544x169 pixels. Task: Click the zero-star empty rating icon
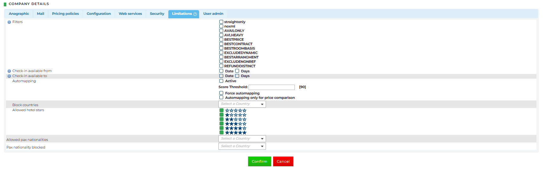(x=236, y=111)
